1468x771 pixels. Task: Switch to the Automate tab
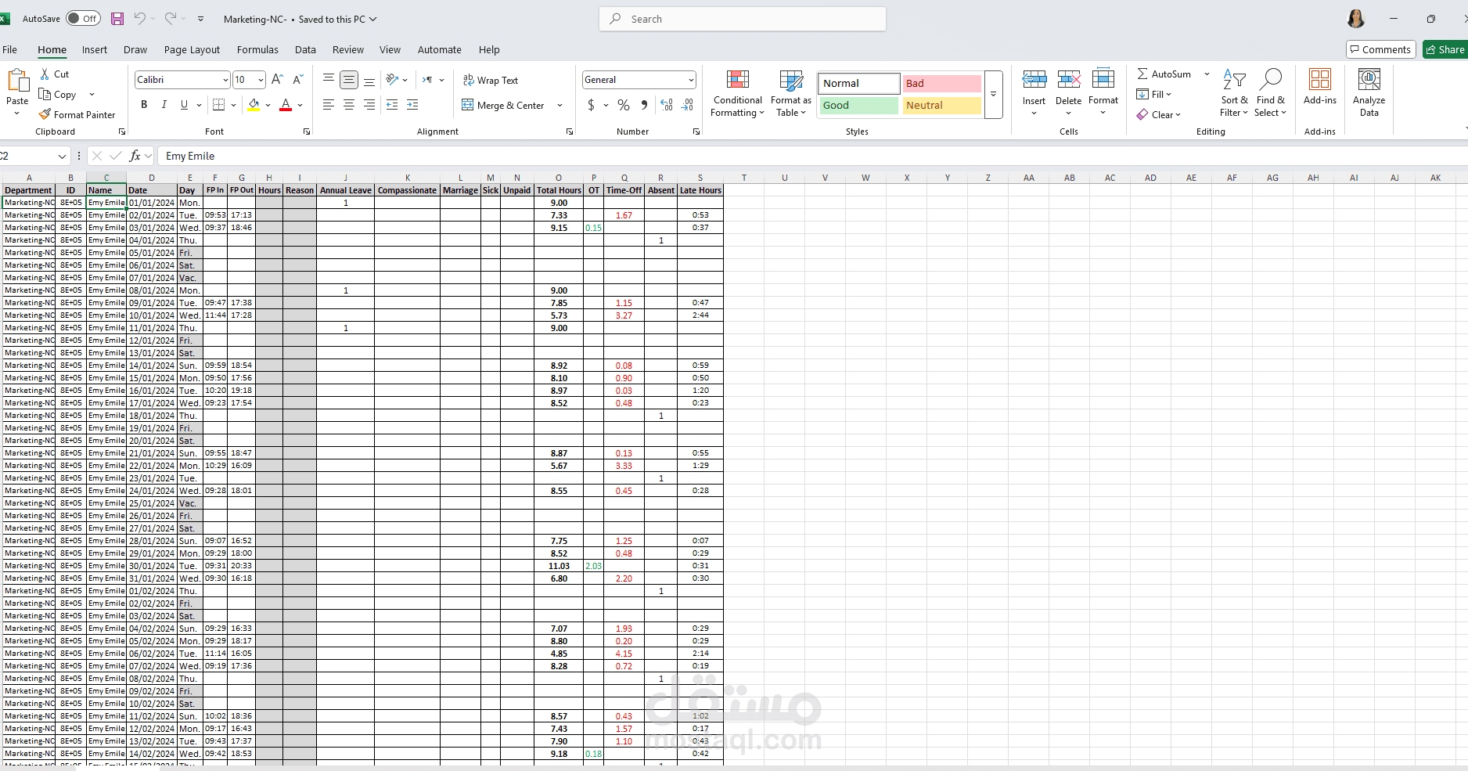click(440, 49)
